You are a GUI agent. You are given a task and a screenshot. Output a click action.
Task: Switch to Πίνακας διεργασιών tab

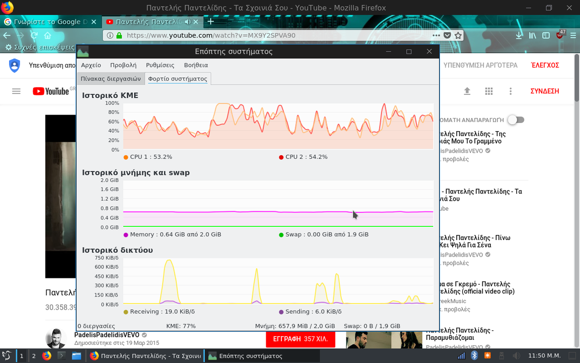click(x=111, y=79)
